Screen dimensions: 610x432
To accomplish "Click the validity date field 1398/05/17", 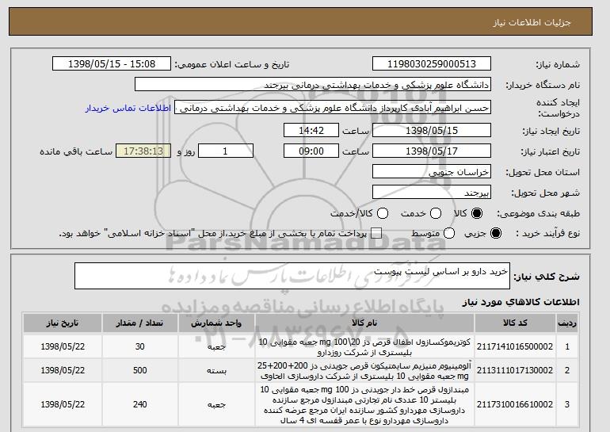I will tap(432, 151).
